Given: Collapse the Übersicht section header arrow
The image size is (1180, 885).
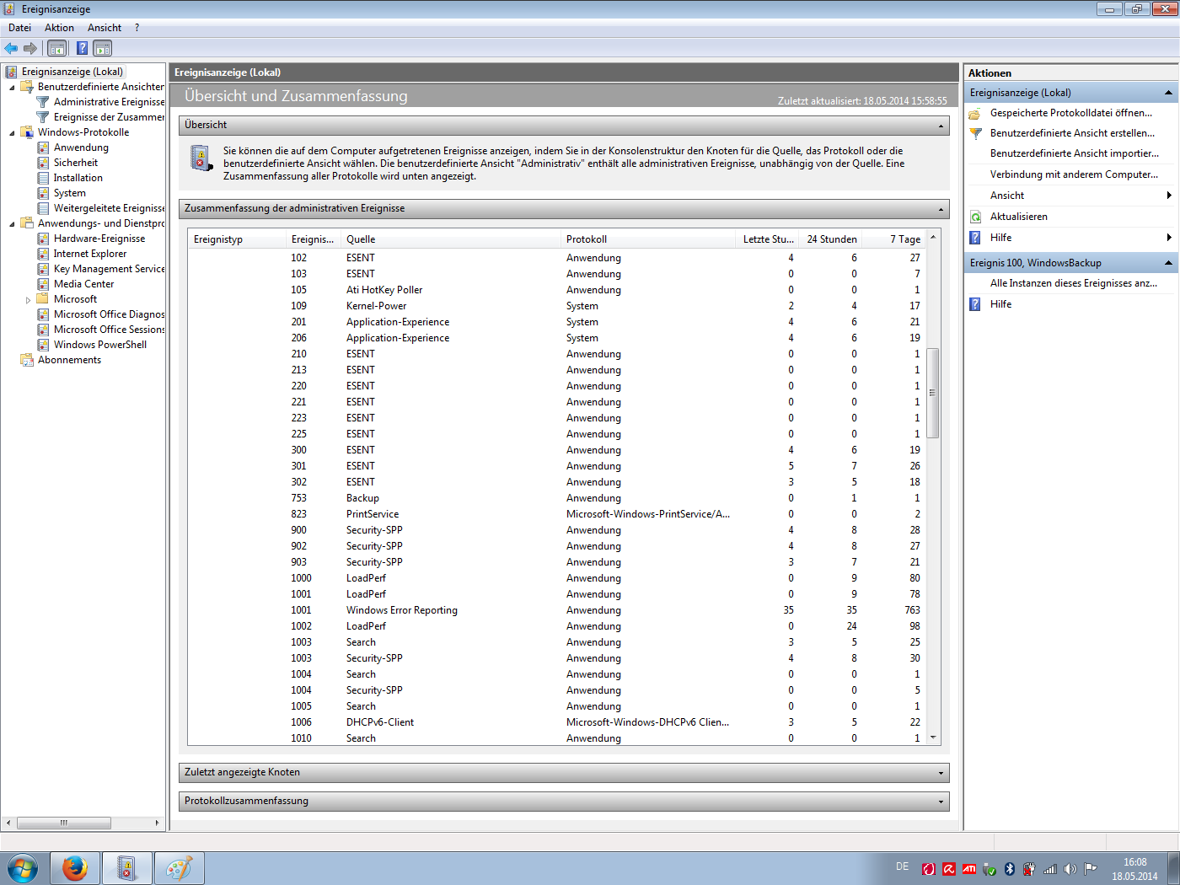Looking at the screenshot, I should (x=941, y=126).
